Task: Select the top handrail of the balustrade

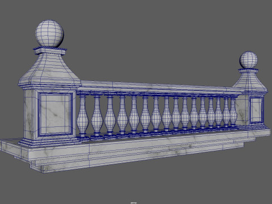Action: [159, 88]
